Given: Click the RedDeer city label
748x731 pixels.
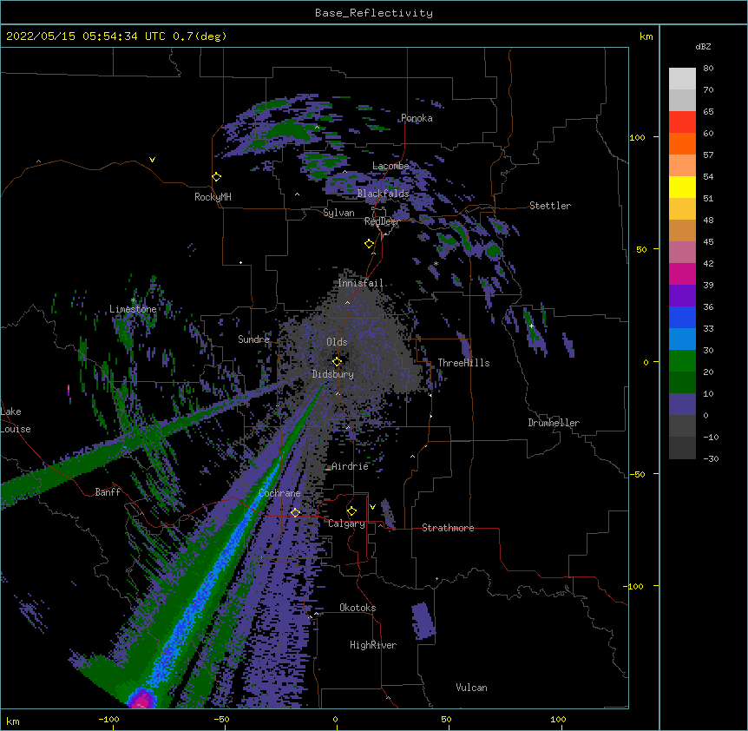Looking at the screenshot, I should tap(382, 221).
